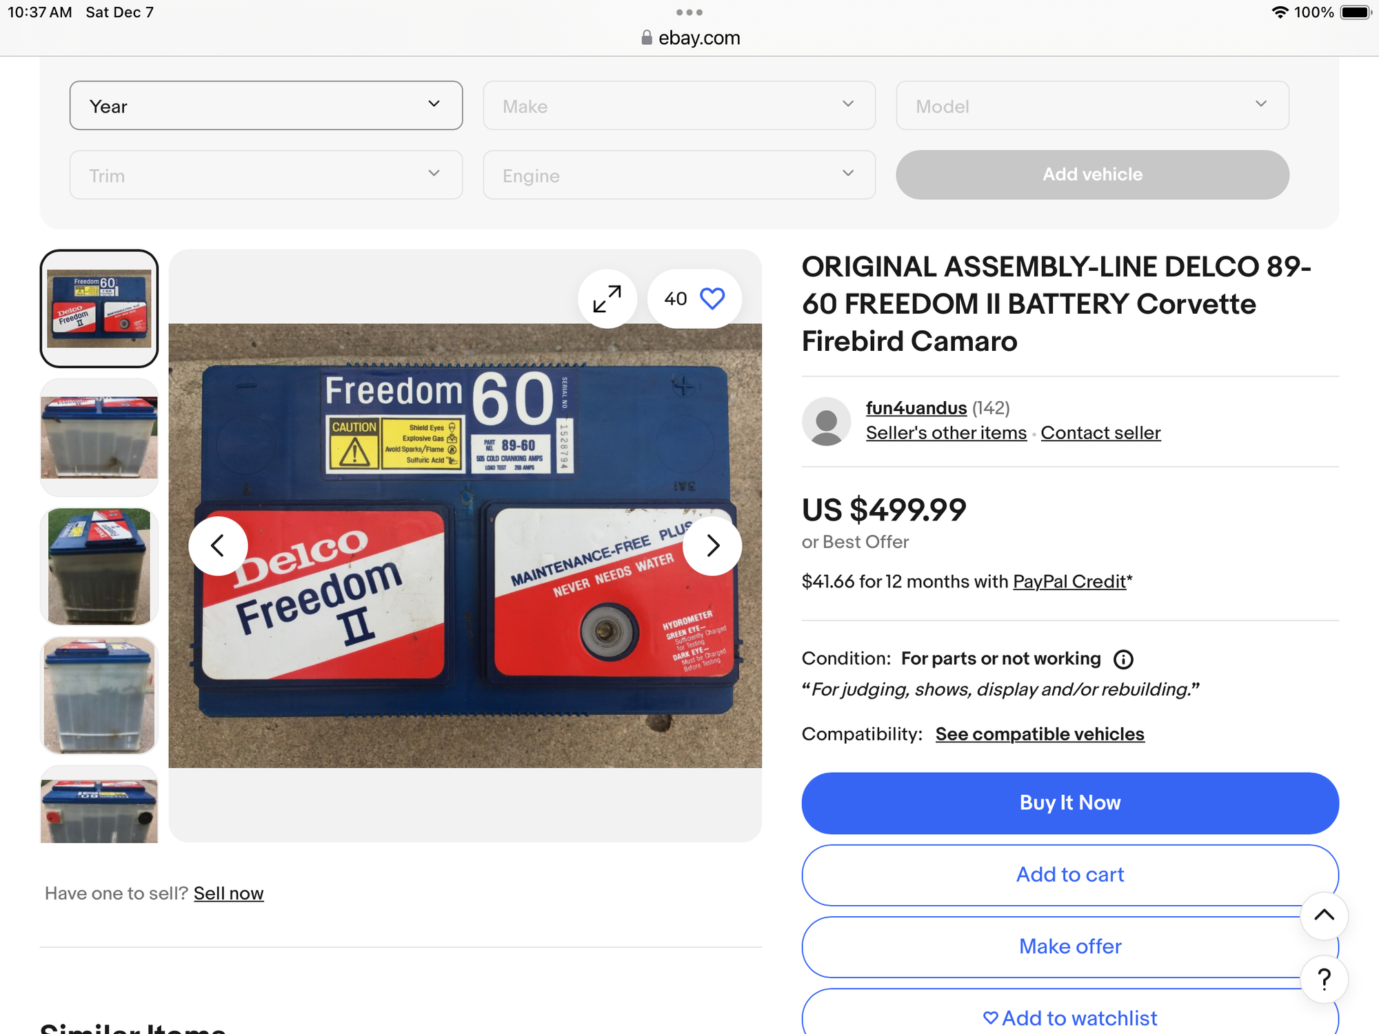Screen dimensions: 1379x1034
Task: Click the seller profile avatar
Action: pyautogui.click(x=826, y=421)
